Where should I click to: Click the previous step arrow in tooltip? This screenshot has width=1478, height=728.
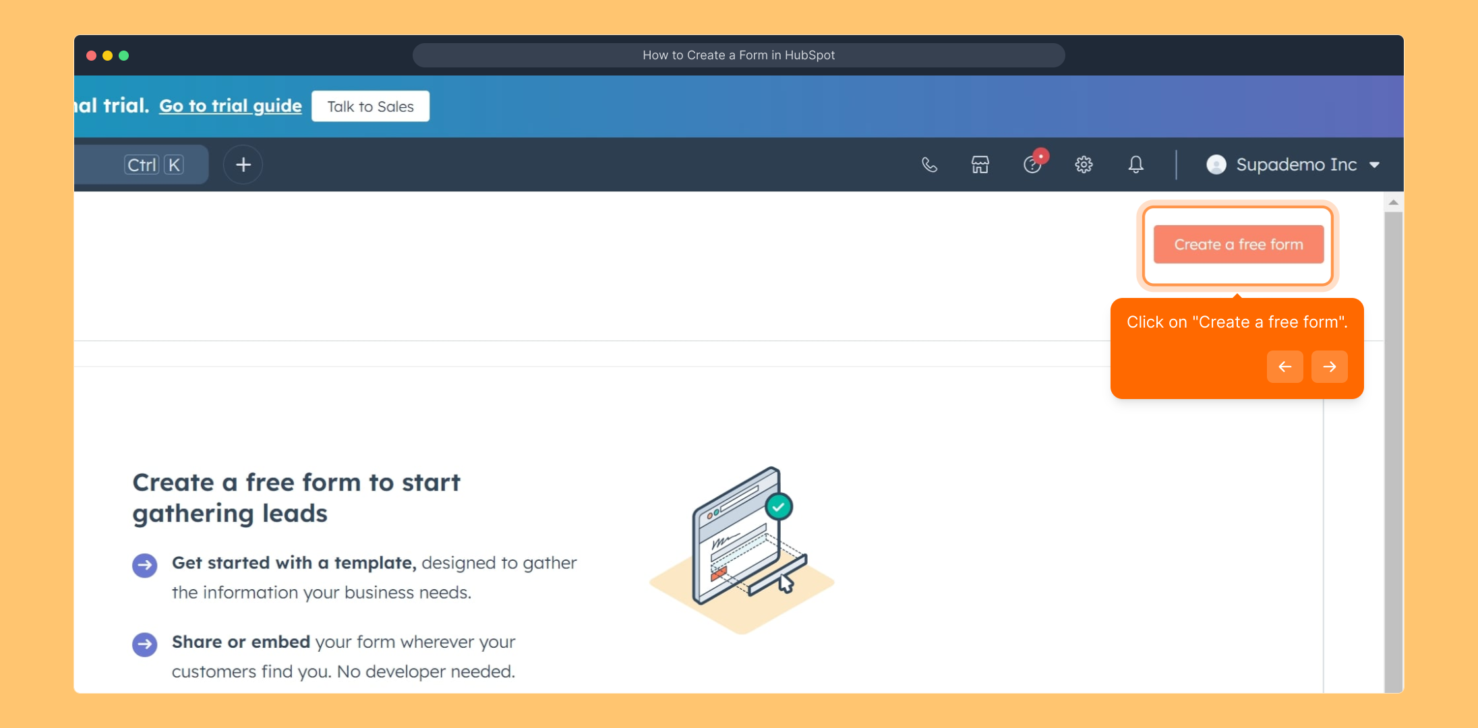coord(1284,367)
